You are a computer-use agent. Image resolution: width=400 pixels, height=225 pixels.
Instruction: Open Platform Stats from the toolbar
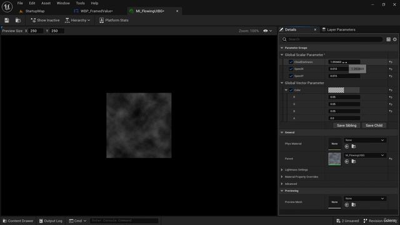[x=114, y=20]
